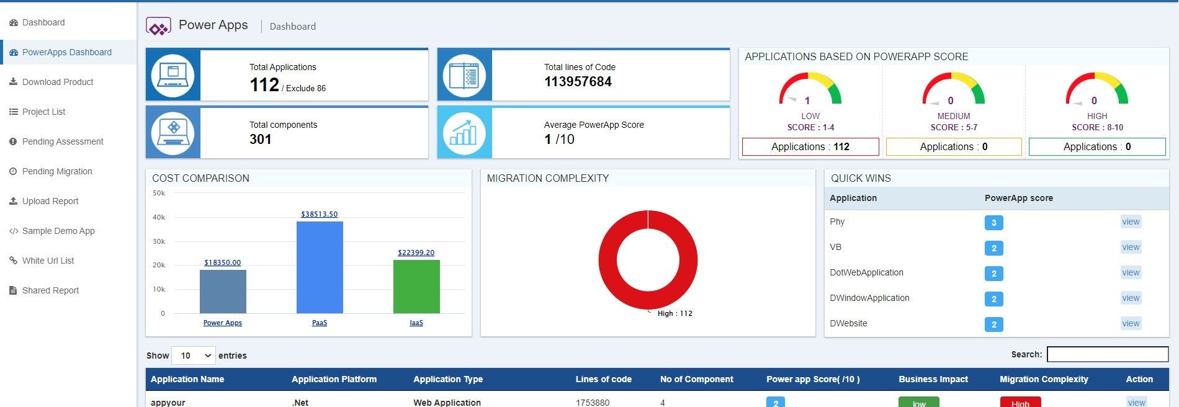1179x407 pixels.
Task: Click the Dashboard sidebar icon
Action: click(x=14, y=23)
